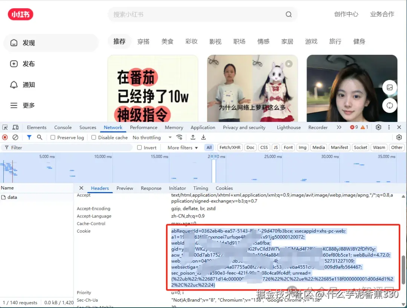The height and width of the screenshot is (308, 407).
Task: Clear network log with the block icon
Action: 15,137
